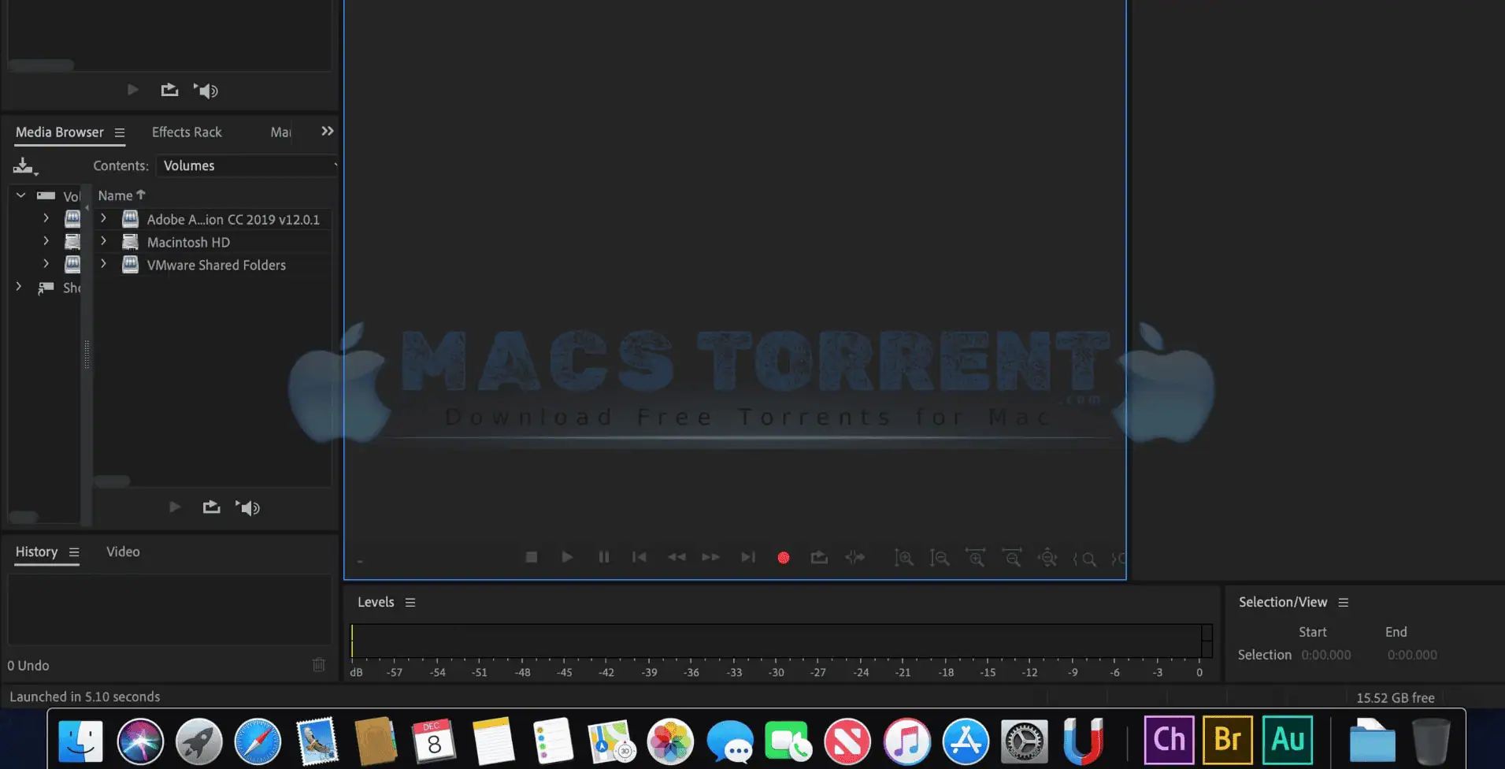Open the Contents Volumes dropdown
The width and height of the screenshot is (1505, 769).
coord(247,165)
